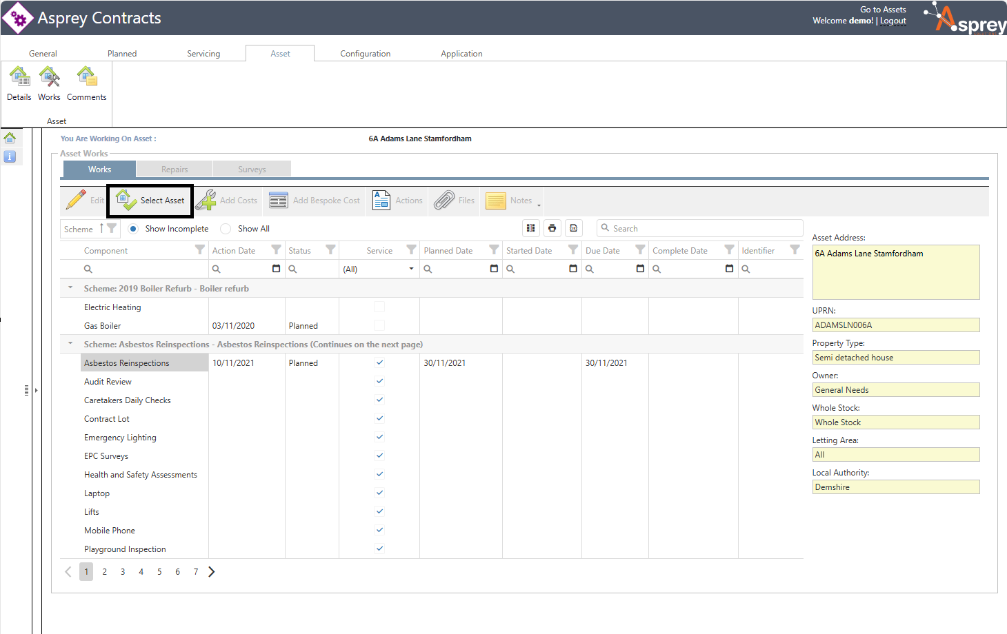Open the Action Date calendar picker
Image resolution: width=1007 pixels, height=634 pixels.
point(276,269)
